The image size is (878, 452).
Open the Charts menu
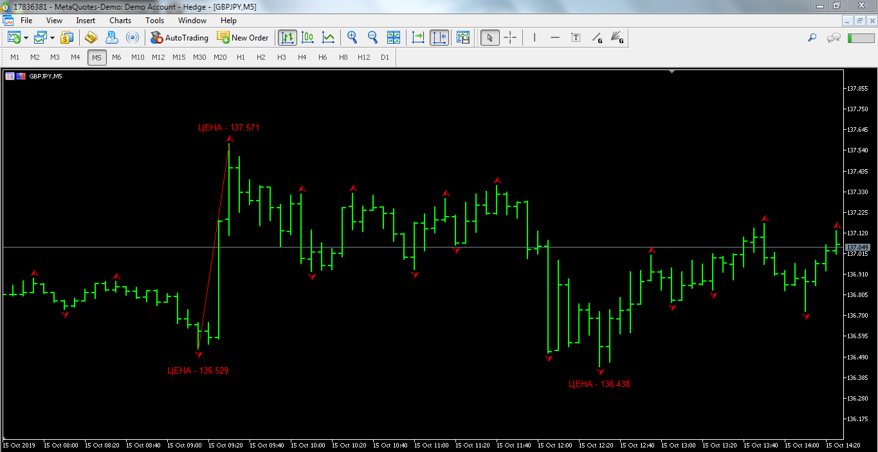[x=120, y=21]
